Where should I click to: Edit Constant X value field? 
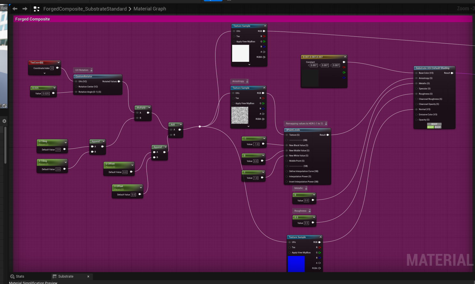click(x=314, y=65)
